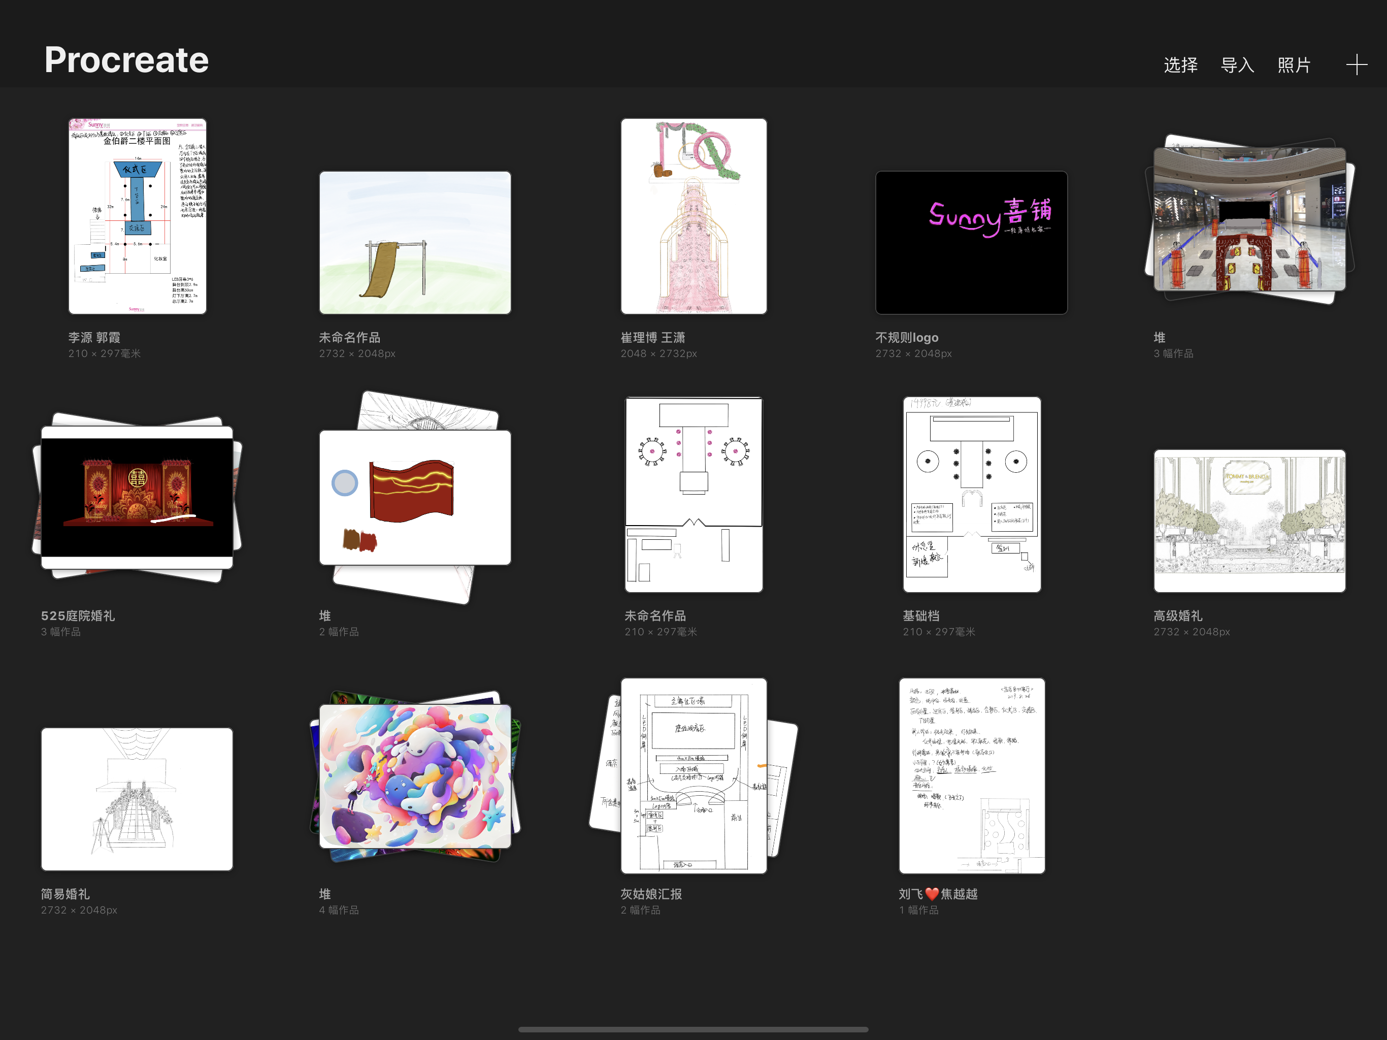Open the 未命名作品 table layout floor plan
The image size is (1387, 1040).
(x=693, y=494)
